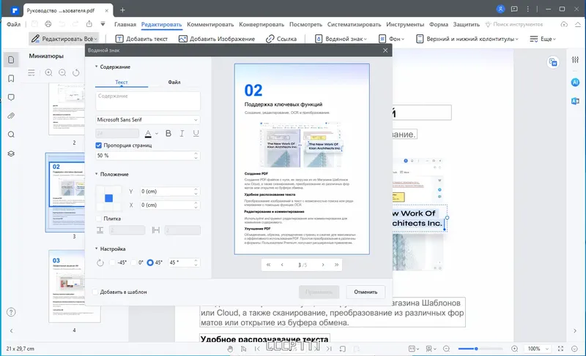586x356 pixels.
Task: Collapse the Содержание section
Action: (x=96, y=67)
